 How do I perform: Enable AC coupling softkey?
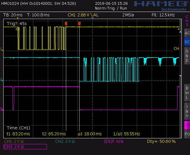point(187,33)
